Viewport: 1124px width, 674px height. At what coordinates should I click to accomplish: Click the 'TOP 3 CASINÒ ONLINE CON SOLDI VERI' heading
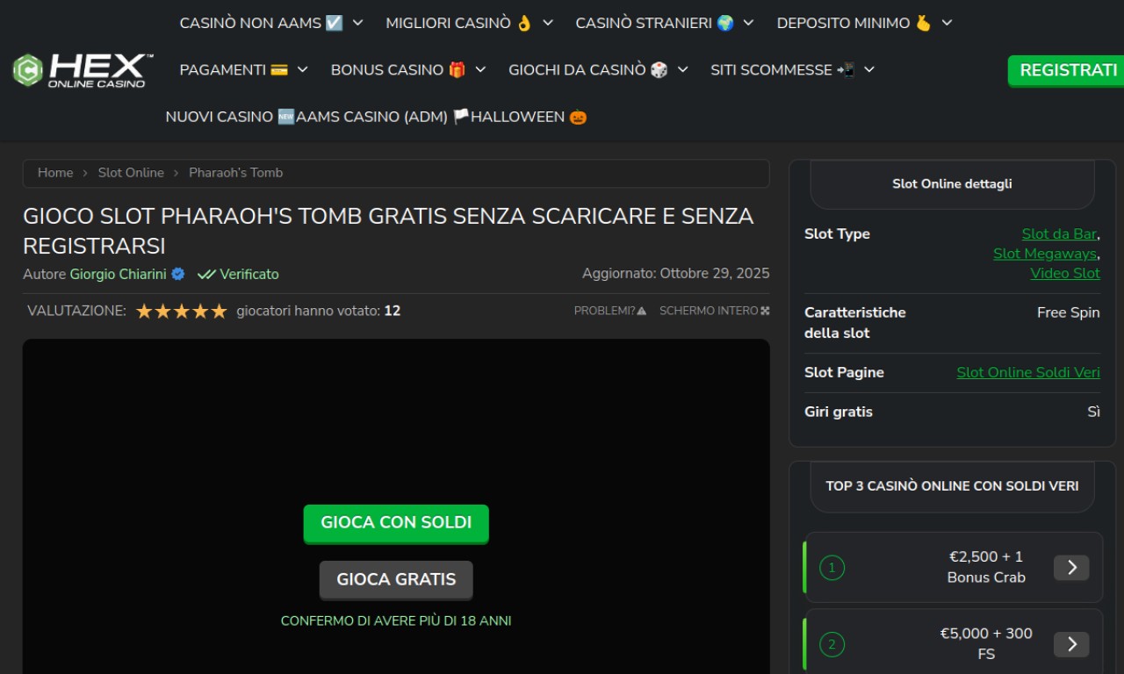[x=952, y=485]
